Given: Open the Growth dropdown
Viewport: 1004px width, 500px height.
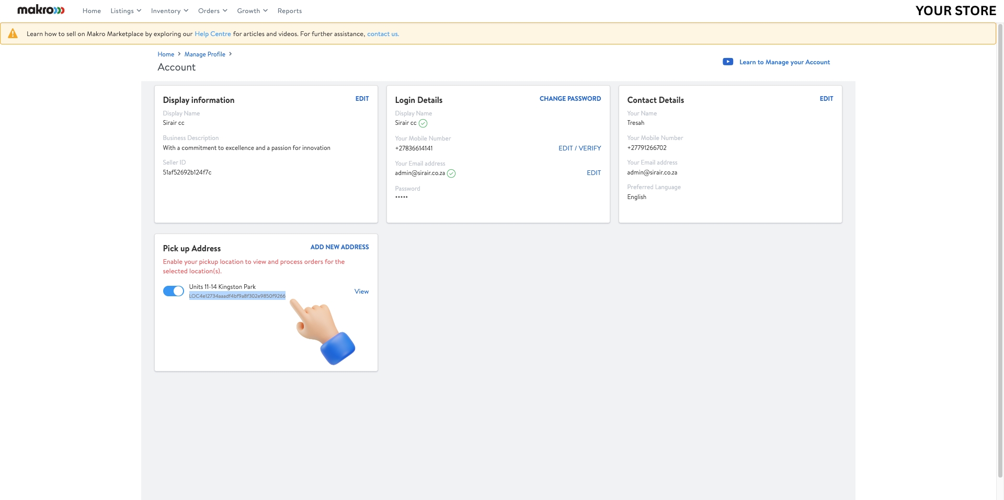Looking at the screenshot, I should click(x=252, y=10).
